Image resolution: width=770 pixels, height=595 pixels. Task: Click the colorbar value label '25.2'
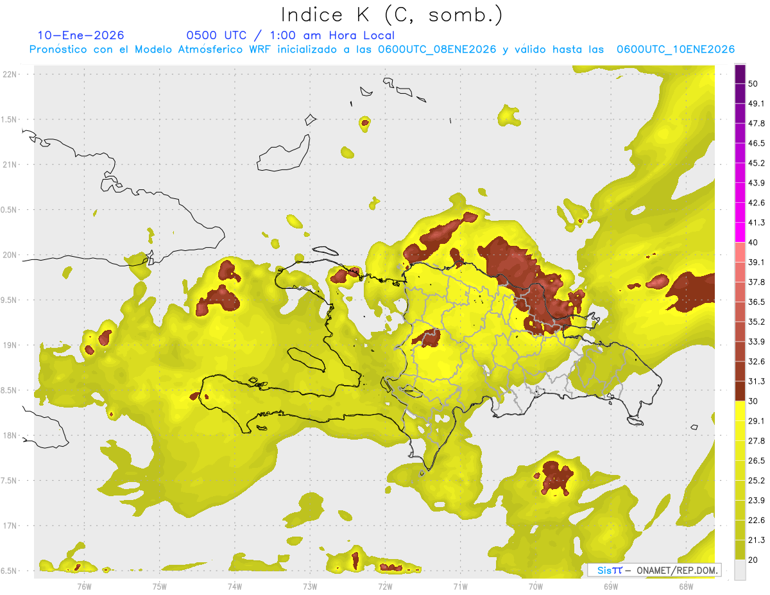click(757, 481)
